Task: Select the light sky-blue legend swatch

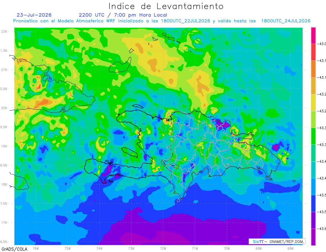Action: coord(313,186)
